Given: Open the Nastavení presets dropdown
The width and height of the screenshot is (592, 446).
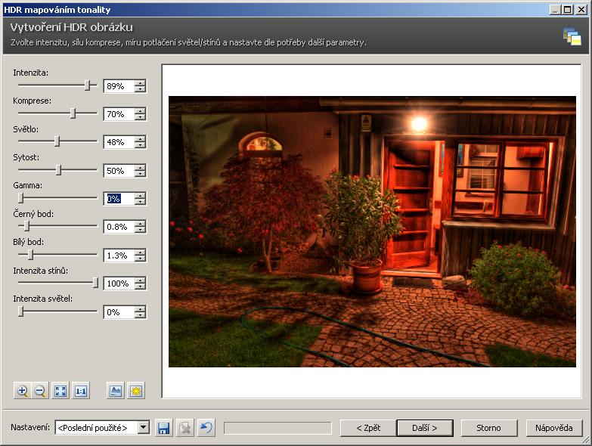Looking at the screenshot, I should tap(144, 428).
